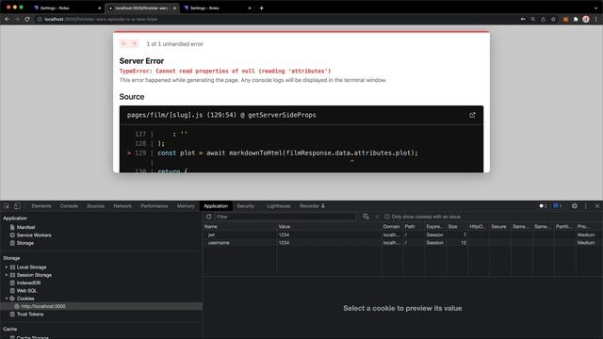Open the Memory tab
This screenshot has width=603, height=339.
(186, 206)
